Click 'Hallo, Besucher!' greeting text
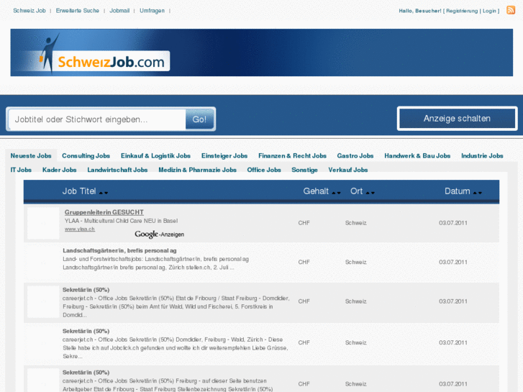Screen dimensions: 523x392 420,11
